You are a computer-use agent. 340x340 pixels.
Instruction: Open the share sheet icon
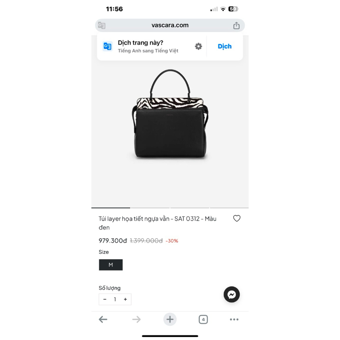(x=236, y=25)
